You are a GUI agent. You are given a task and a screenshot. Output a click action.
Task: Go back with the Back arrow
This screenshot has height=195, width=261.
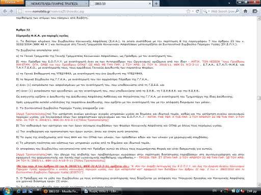click(x=5, y=11)
